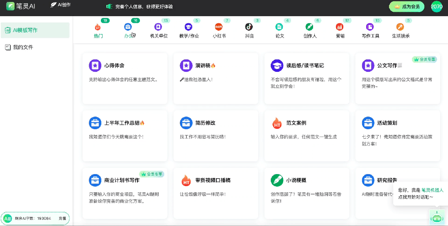Click the 成为会员 button
This screenshot has width=448, height=226.
pyautogui.click(x=406, y=7)
